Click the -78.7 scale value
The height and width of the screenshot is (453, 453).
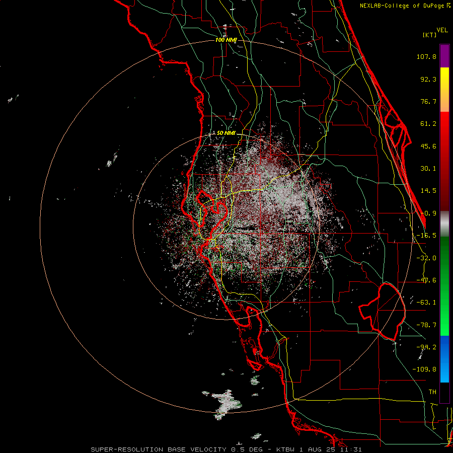point(426,325)
